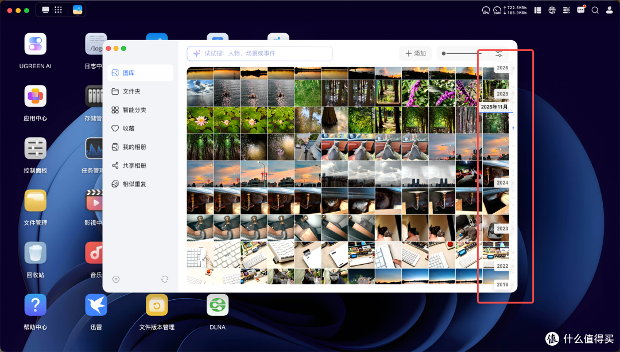
Task: Launch 迅雷 Xunlei desktop icon
Action: click(x=96, y=304)
